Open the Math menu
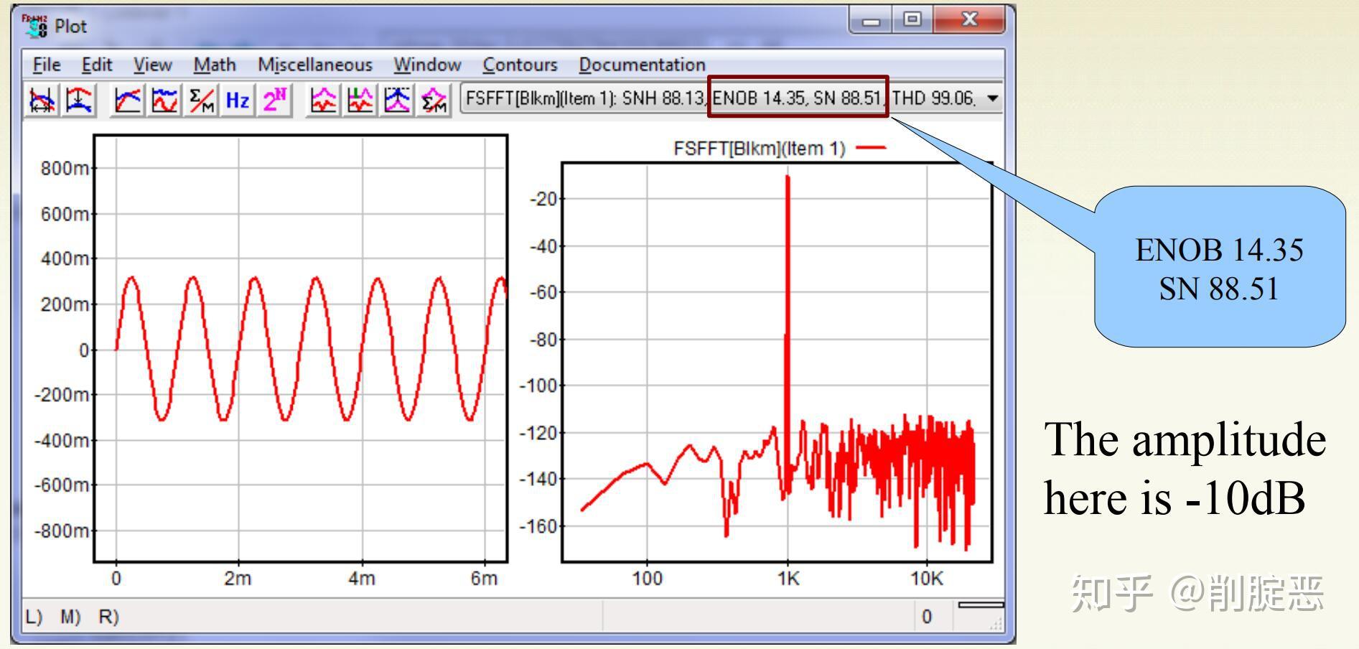This screenshot has height=649, width=1359. [215, 65]
